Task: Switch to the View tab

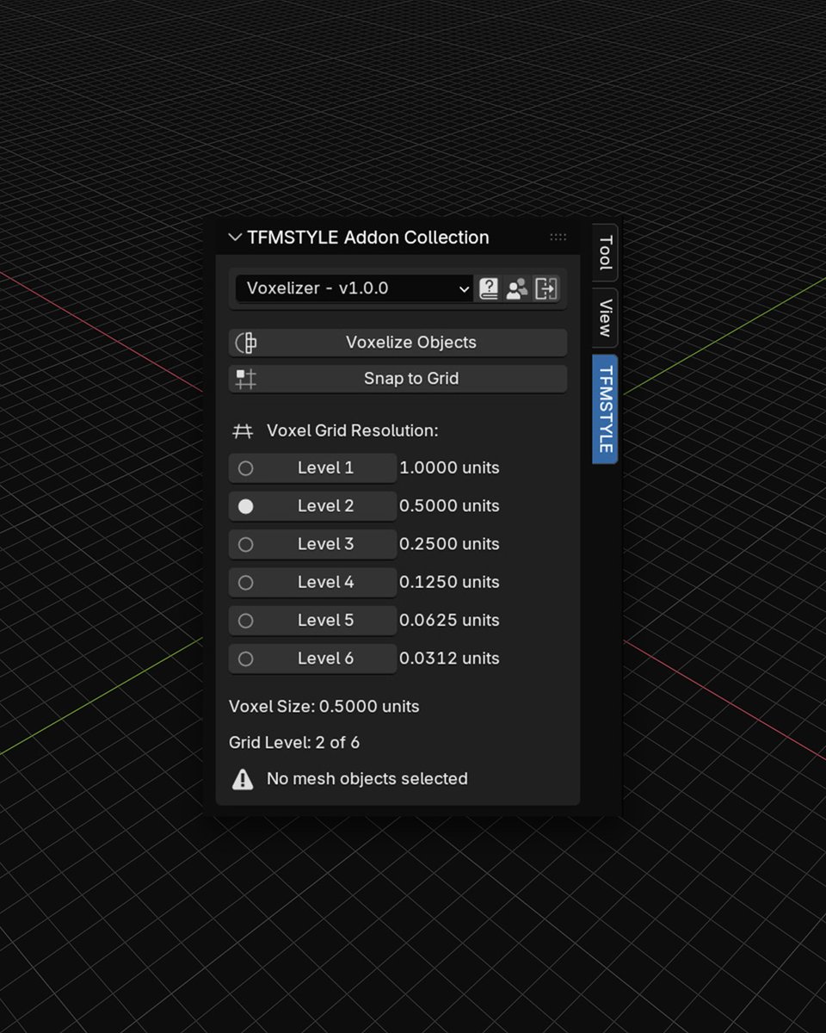Action: 603,315
